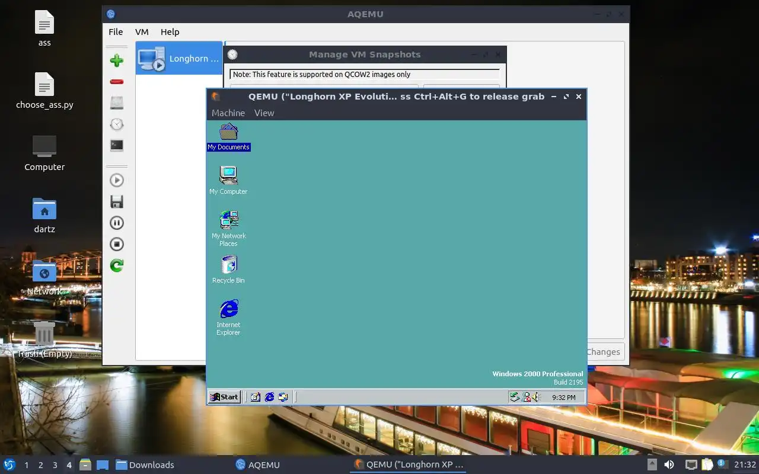Click the Computer desktop icon

pos(44,153)
